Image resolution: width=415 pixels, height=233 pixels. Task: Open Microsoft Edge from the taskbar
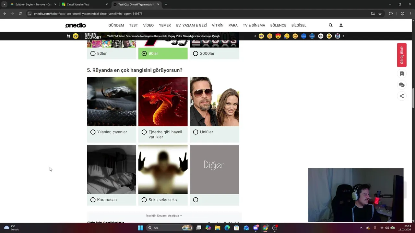pyautogui.click(x=227, y=228)
